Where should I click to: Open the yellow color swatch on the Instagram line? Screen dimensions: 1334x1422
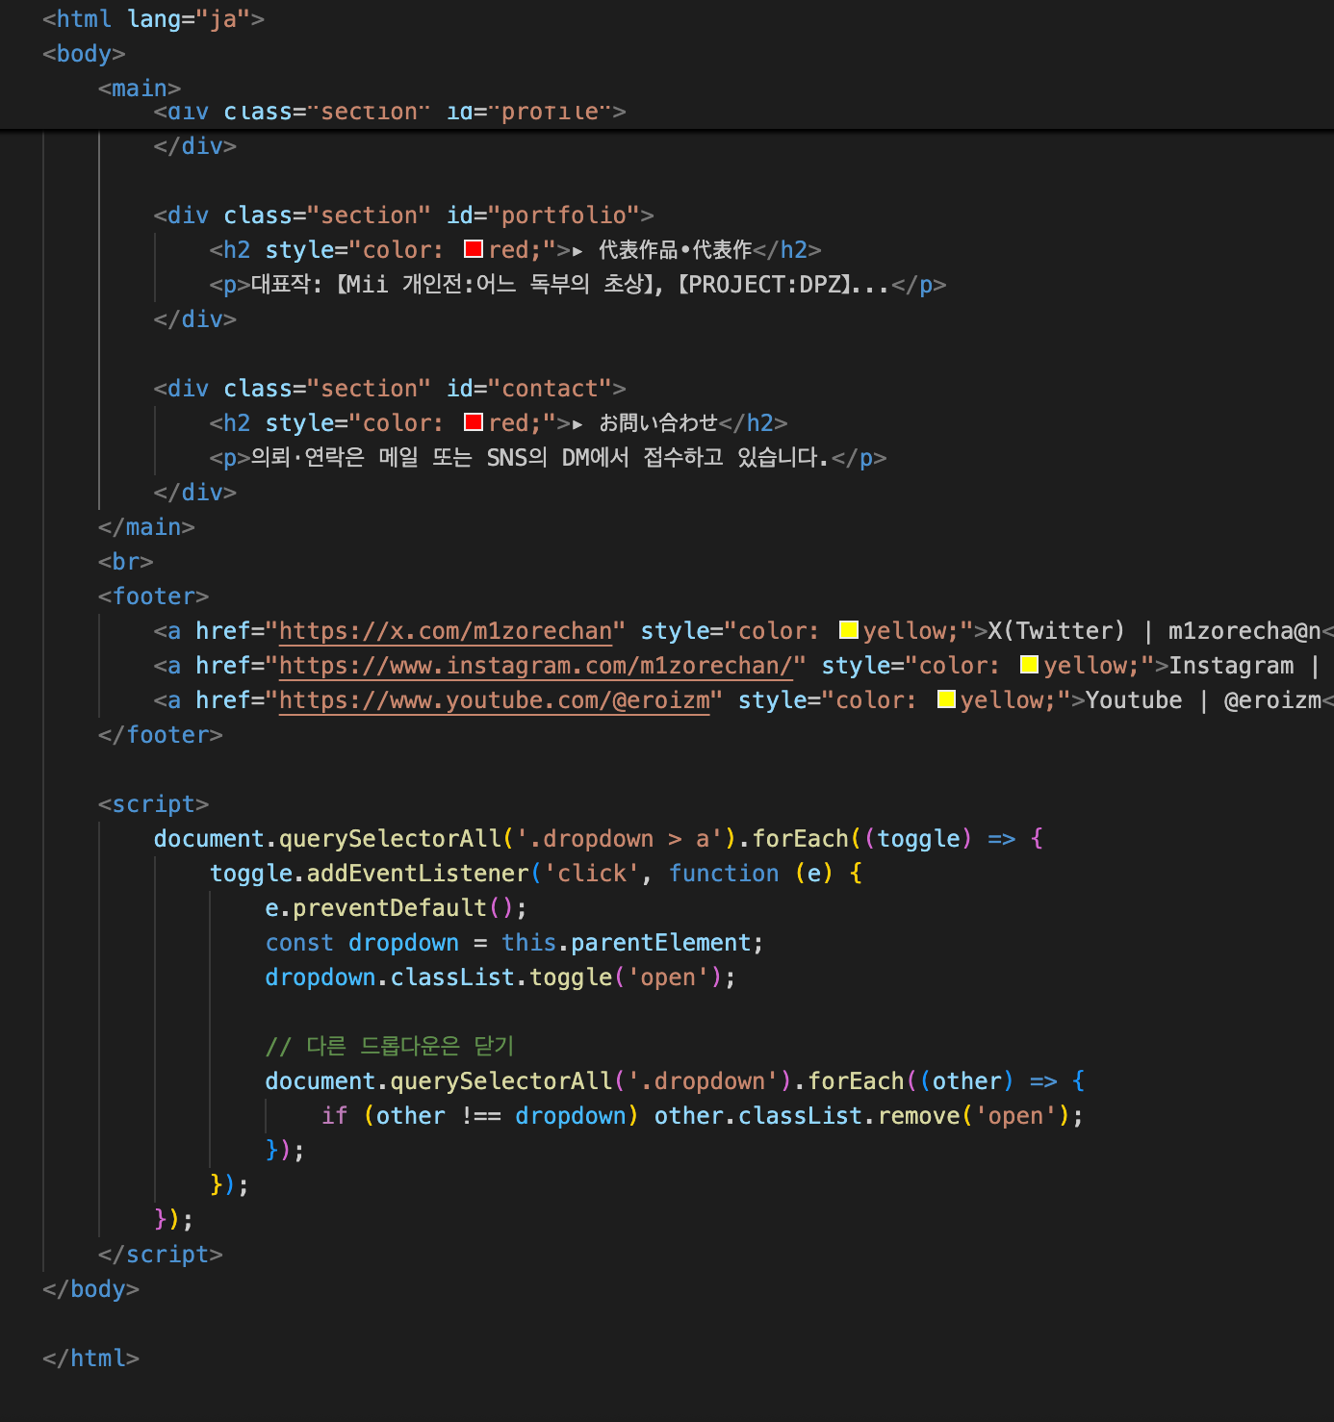click(x=1029, y=665)
